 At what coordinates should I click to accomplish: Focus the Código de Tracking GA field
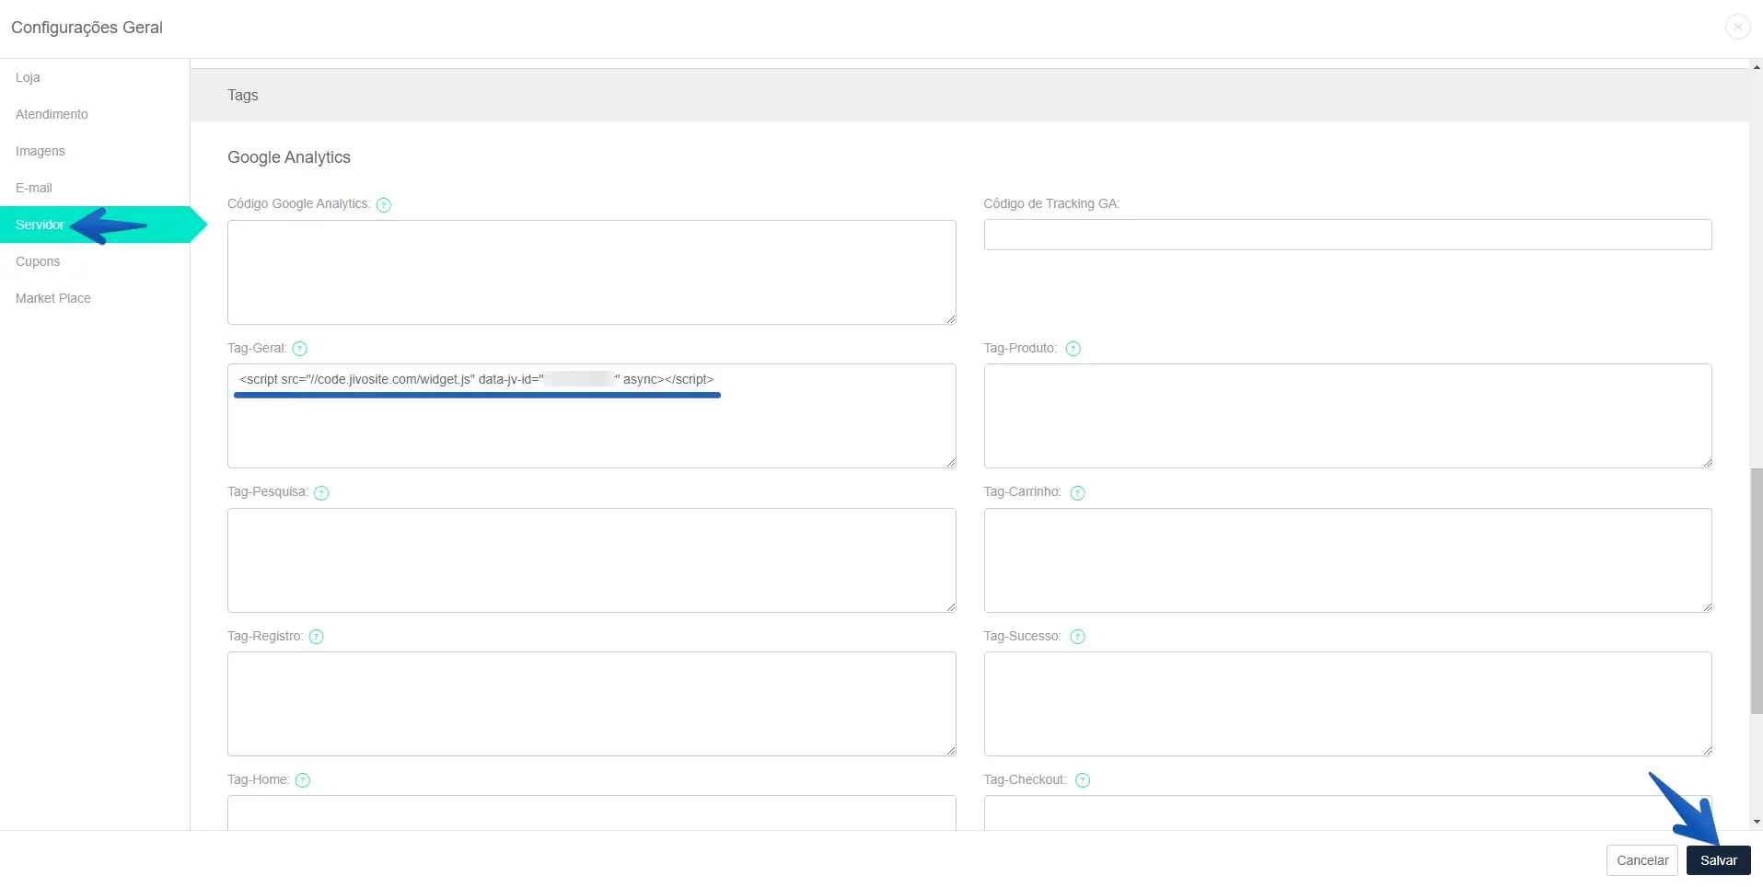click(x=1347, y=235)
